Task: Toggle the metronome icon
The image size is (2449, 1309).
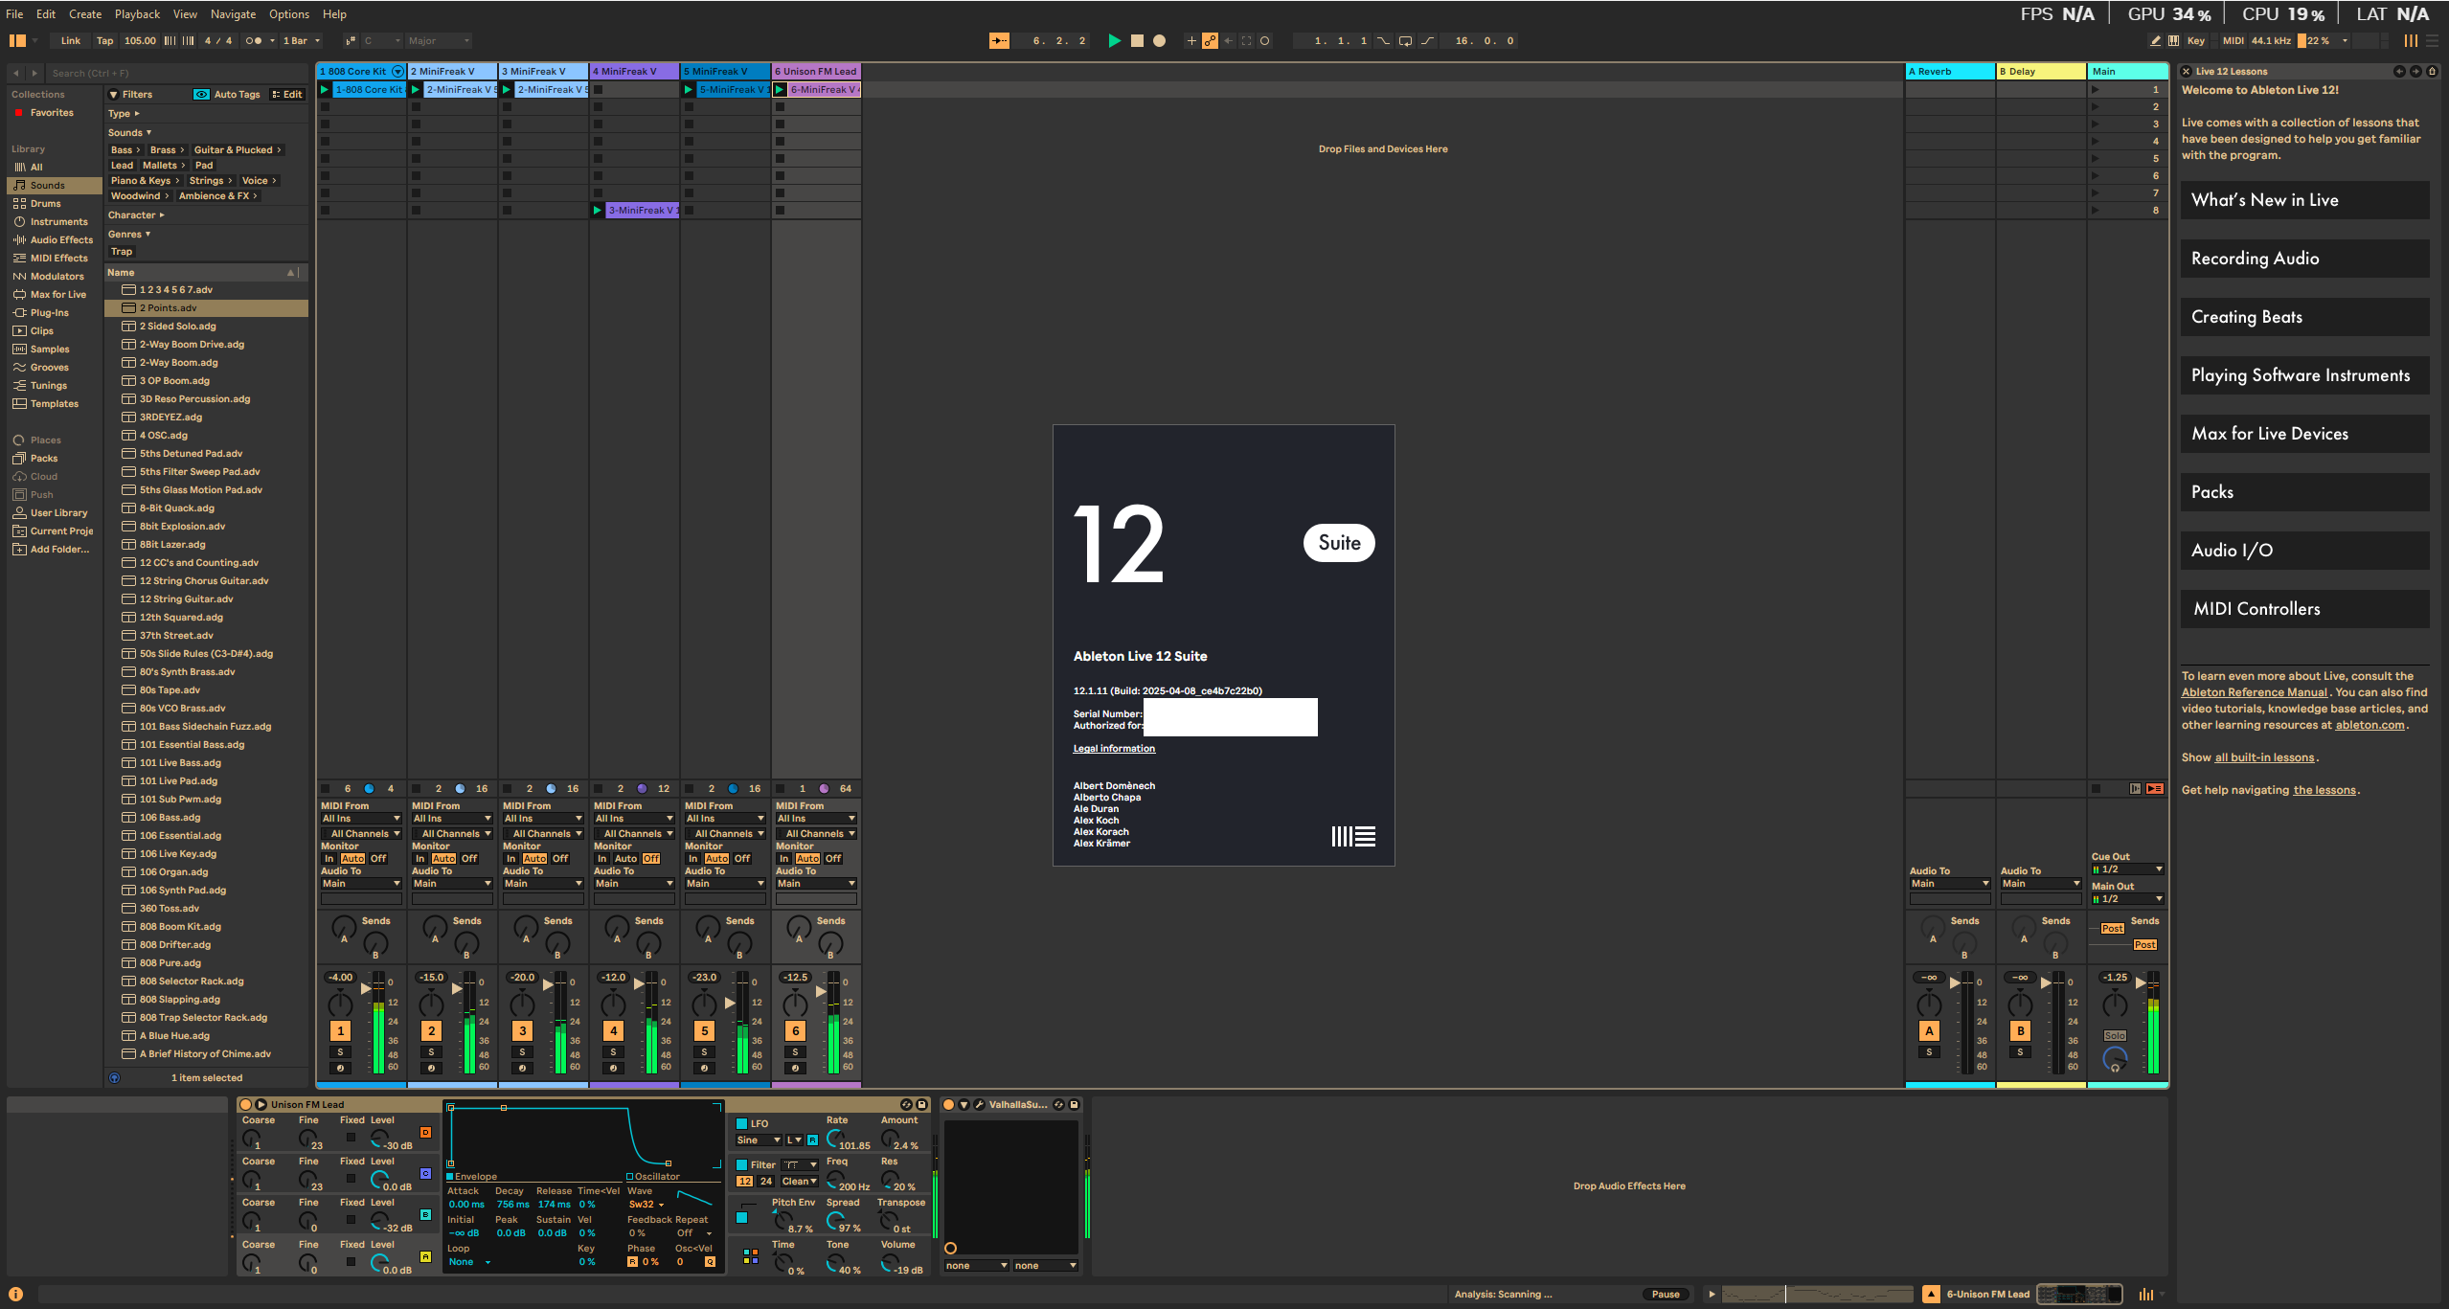Action: coord(253,41)
